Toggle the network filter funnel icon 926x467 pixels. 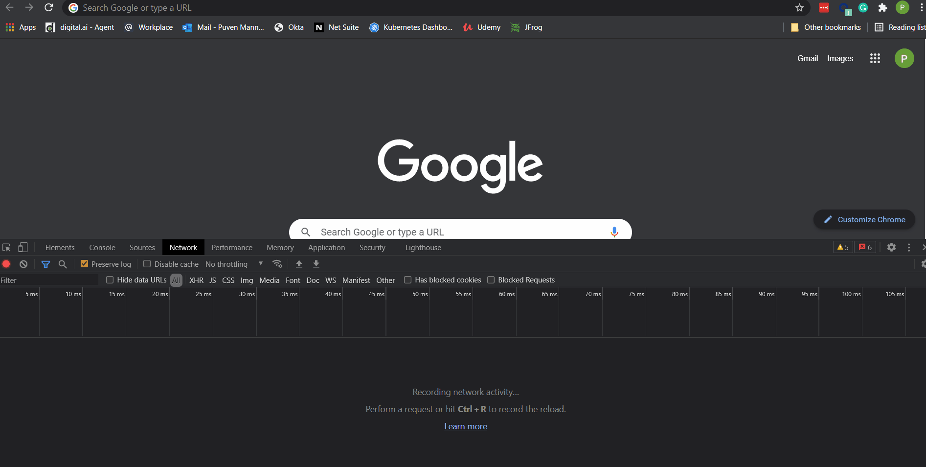point(45,264)
